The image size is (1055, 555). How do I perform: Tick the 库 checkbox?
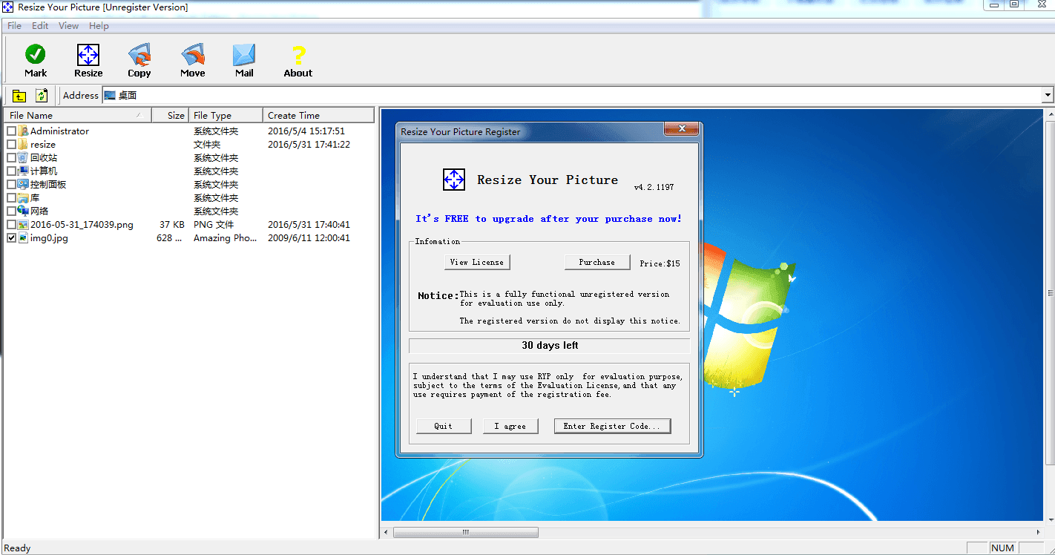(11, 198)
